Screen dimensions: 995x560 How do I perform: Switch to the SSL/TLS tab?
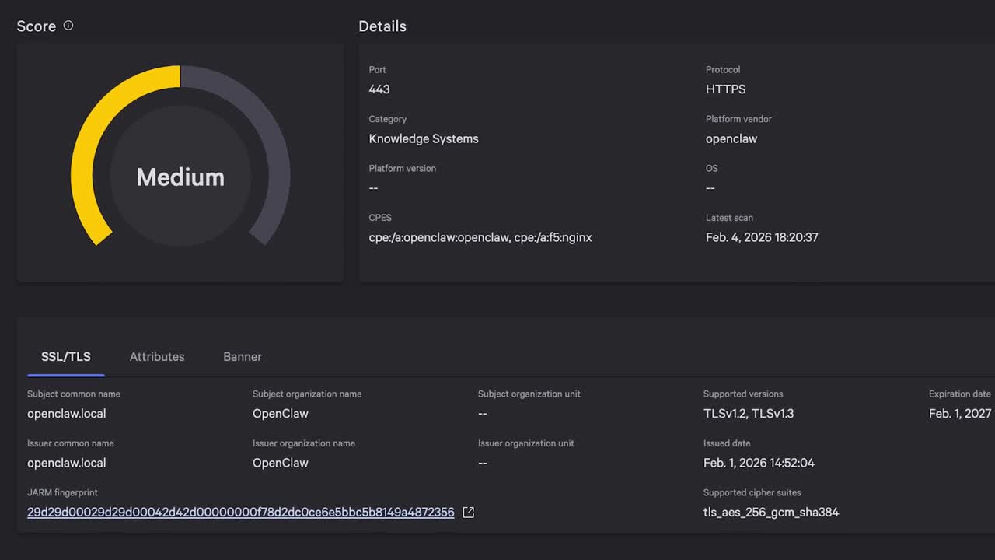[66, 357]
